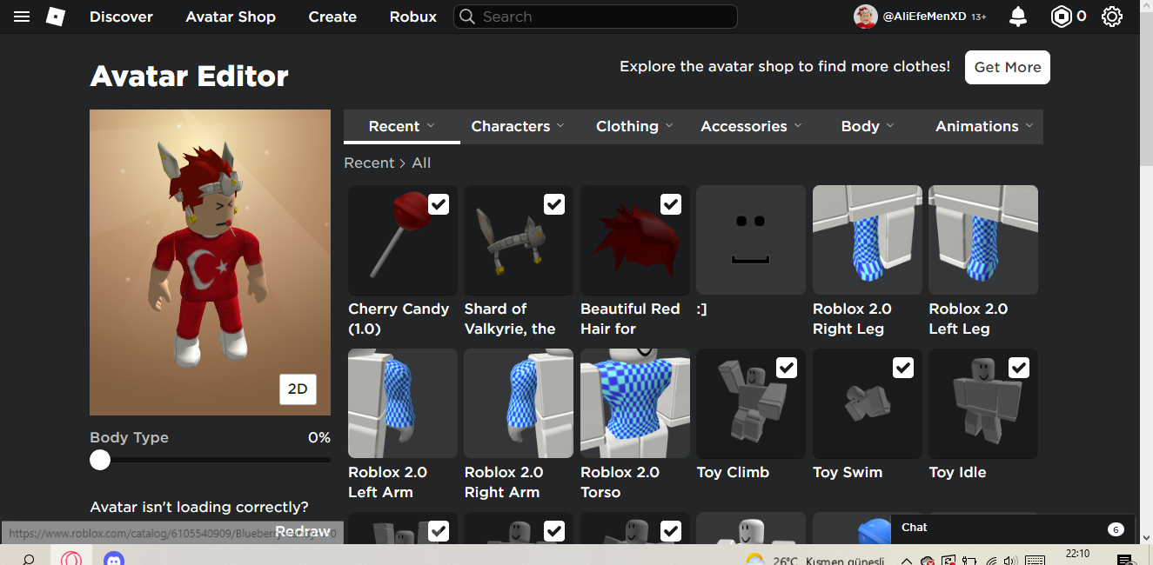Image resolution: width=1153 pixels, height=565 pixels.
Task: Select the Roblox 2.0 Right Leg item
Action: [868, 240]
